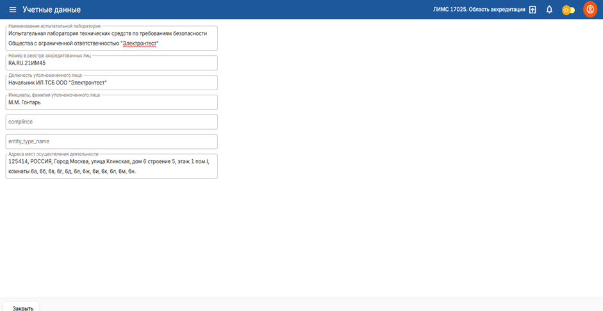Image resolution: width=603 pixels, height=311 pixels.
Task: Click the red-underlined word Электронтест
Action: coord(140,44)
